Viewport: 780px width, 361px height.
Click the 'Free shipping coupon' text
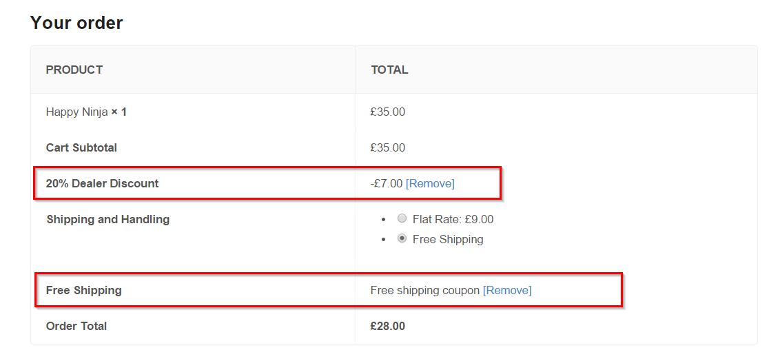coord(425,290)
